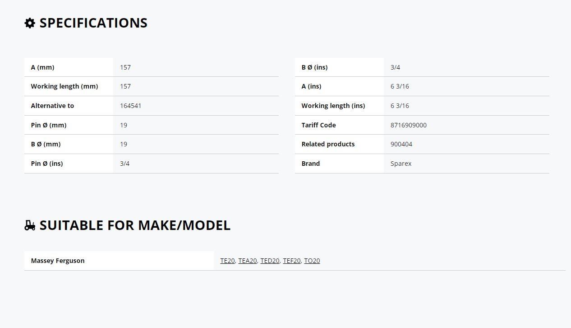Click the SUITABLE FOR MAKE/MODEL heading
Viewport: 571px width, 328px height.
[135, 225]
